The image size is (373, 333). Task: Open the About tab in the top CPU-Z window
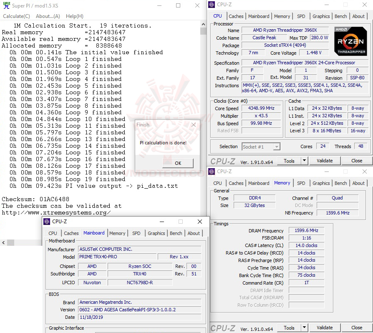(358, 16)
